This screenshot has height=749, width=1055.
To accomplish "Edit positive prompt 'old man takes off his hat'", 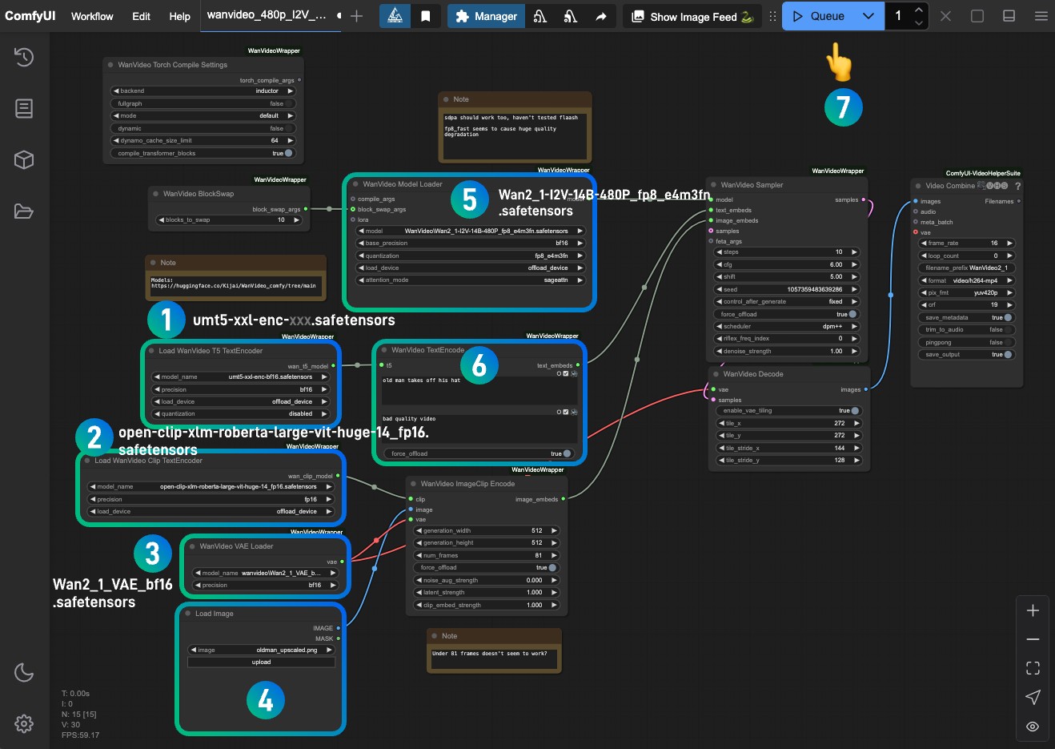I will click(x=479, y=389).
